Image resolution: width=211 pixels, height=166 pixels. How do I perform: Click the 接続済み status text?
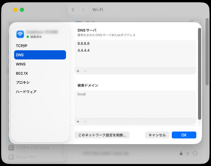[x=36, y=37]
